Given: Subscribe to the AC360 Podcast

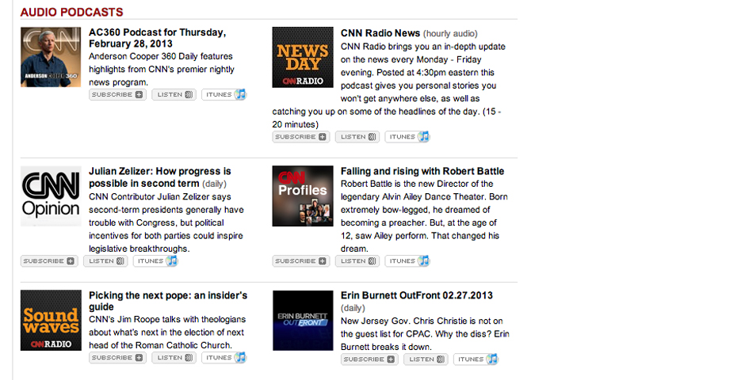Looking at the screenshot, I should (x=117, y=94).
